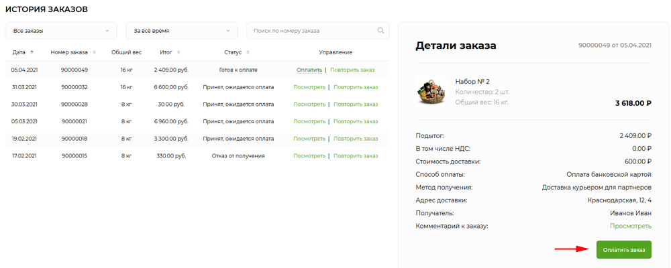Screen dimensions: 671x268
Task: Click the search magnifier icon
Action: tap(380, 31)
